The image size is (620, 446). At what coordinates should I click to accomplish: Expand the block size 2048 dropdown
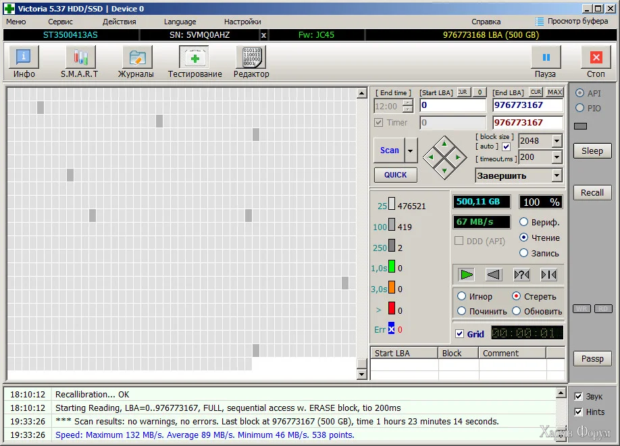pyautogui.click(x=557, y=141)
